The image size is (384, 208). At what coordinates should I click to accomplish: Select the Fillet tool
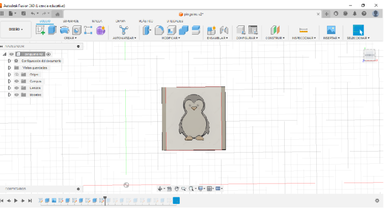(159, 30)
